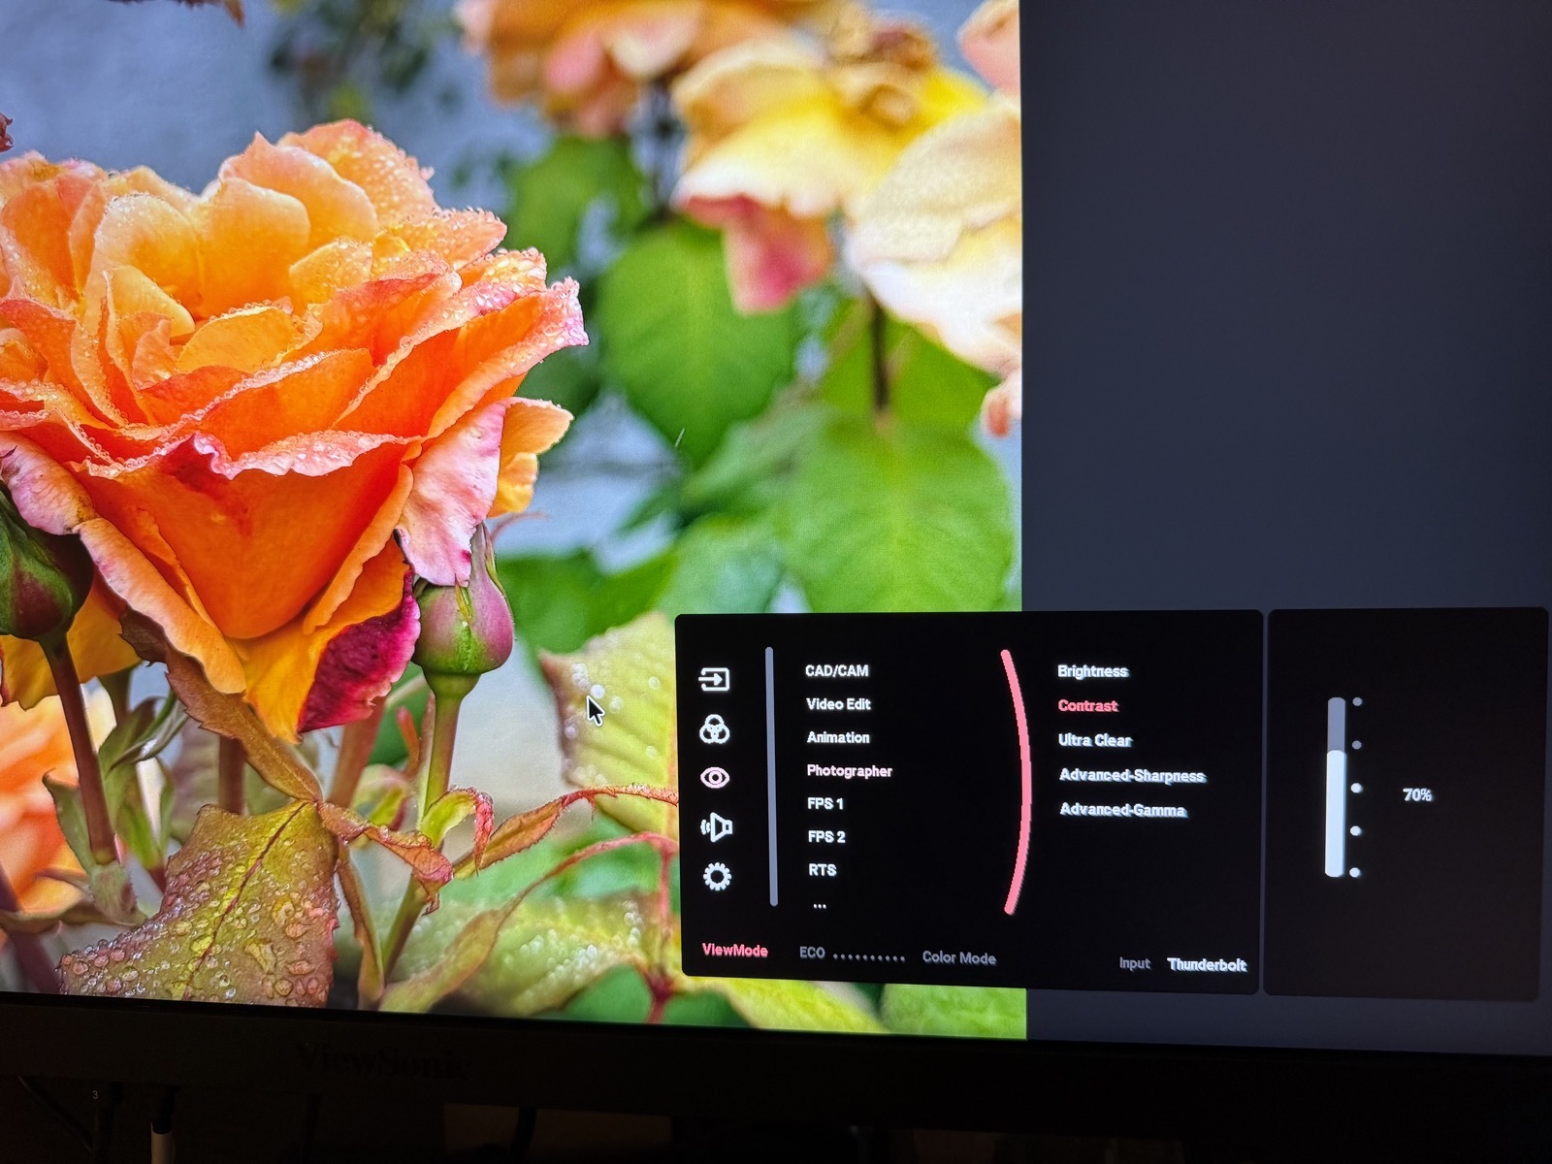The image size is (1552, 1164).
Task: Pick the Animation view mode
Action: click(838, 737)
